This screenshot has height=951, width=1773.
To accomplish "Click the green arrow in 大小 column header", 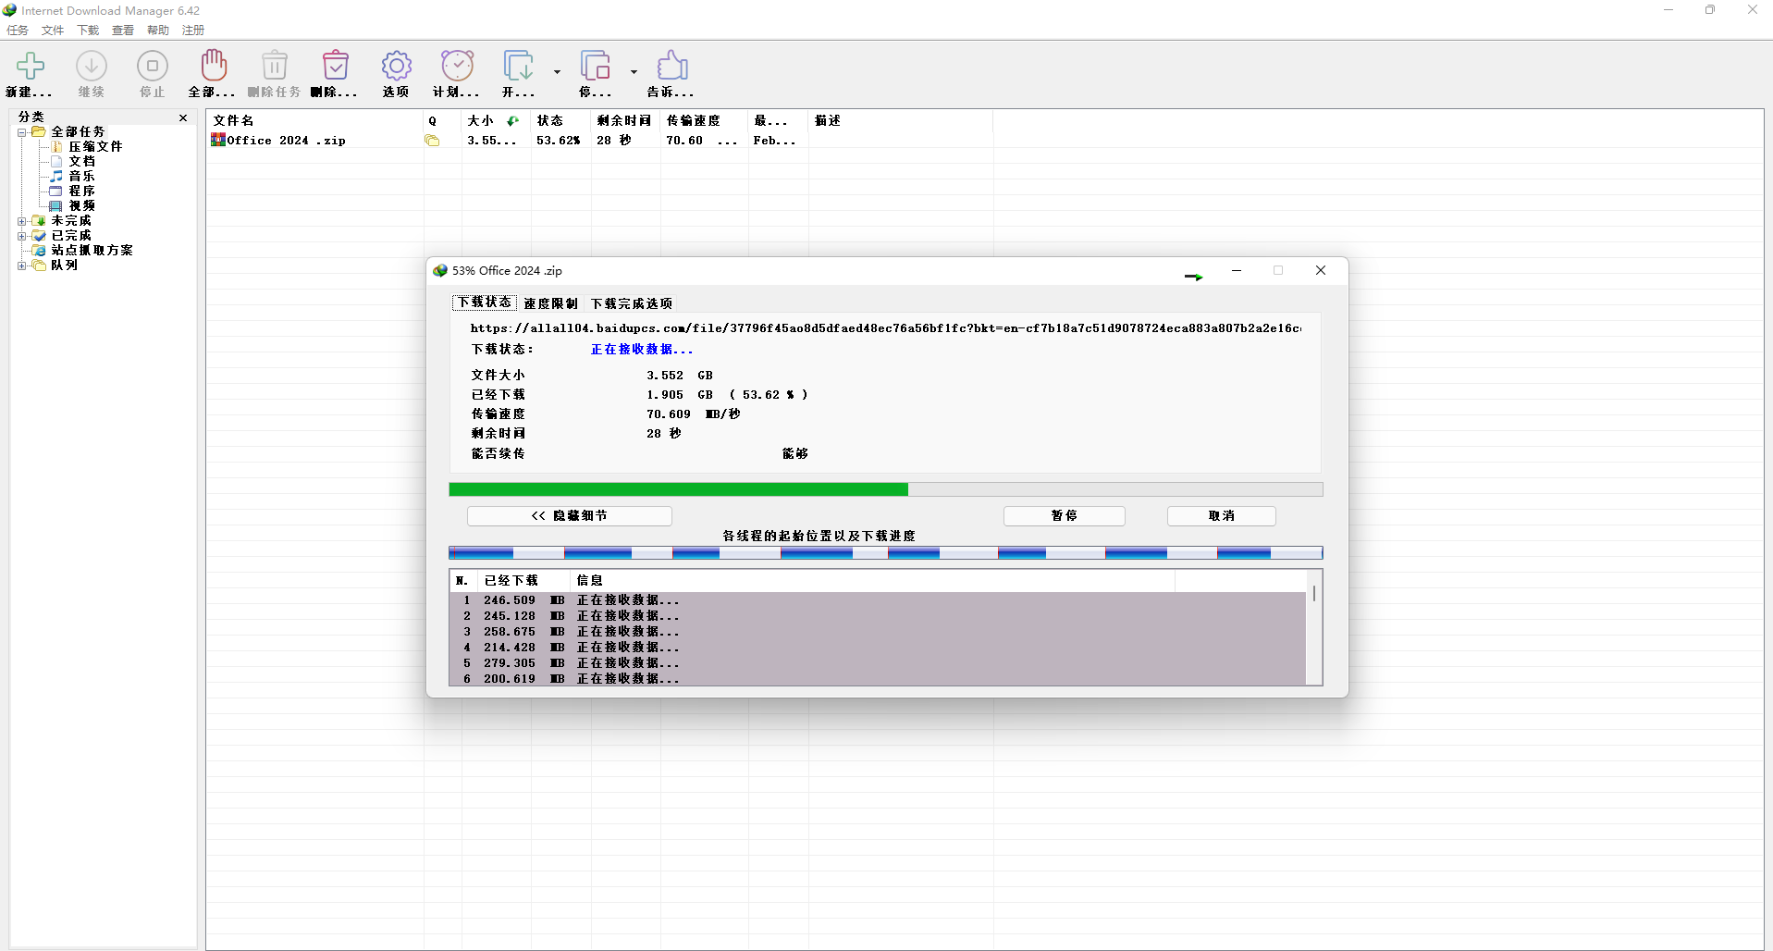I will pos(513,121).
